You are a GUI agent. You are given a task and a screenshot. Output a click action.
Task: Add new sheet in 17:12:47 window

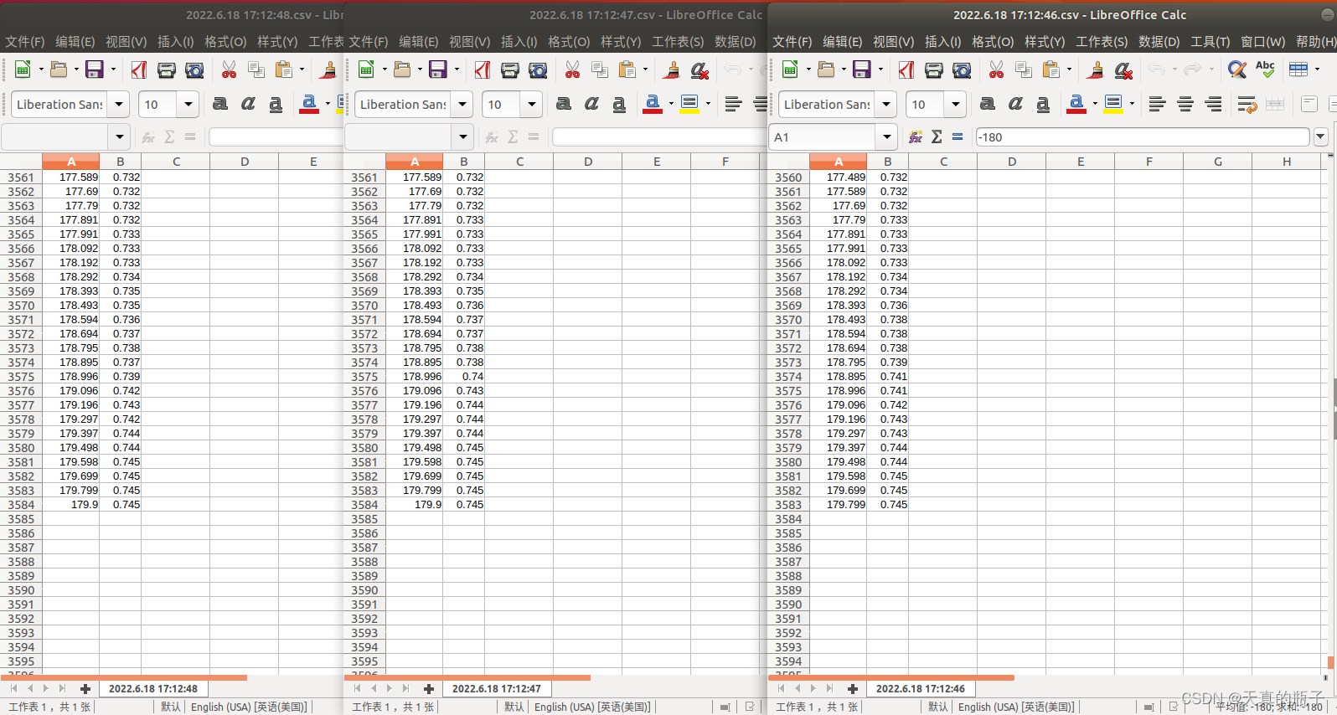point(429,688)
